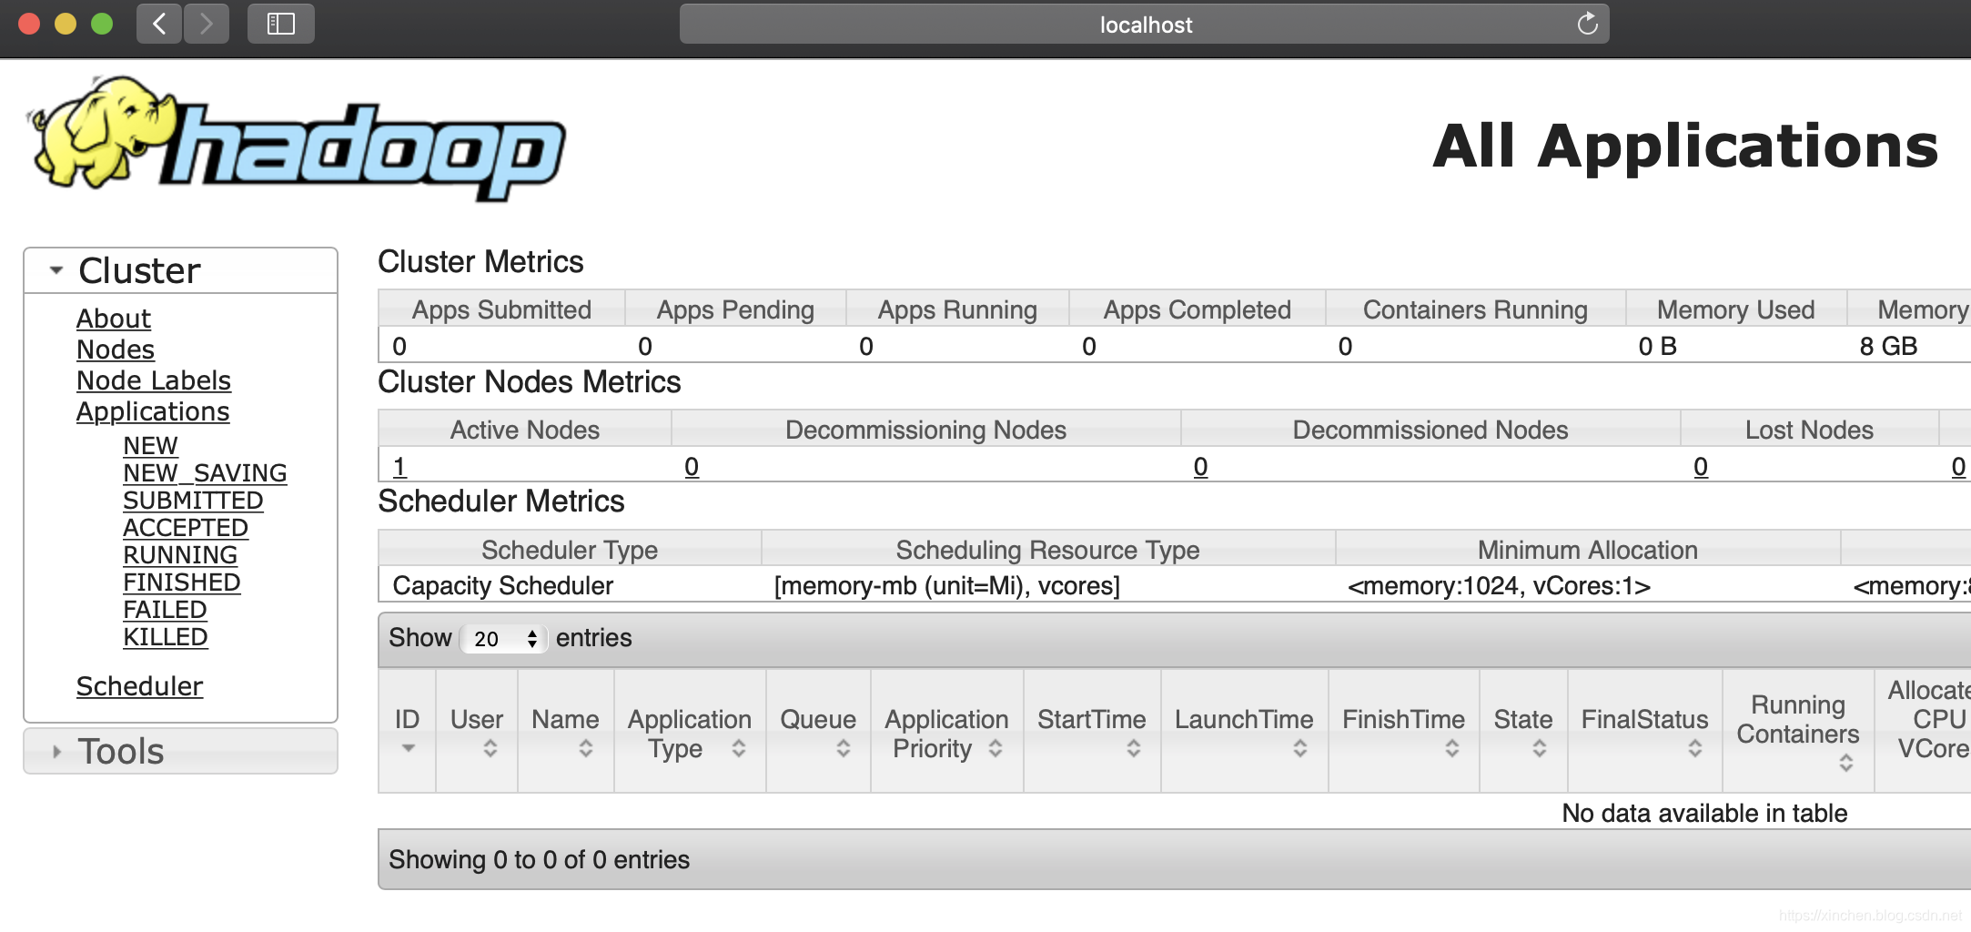Open the Scheduler link
This screenshot has height=932, width=1971.
139,686
